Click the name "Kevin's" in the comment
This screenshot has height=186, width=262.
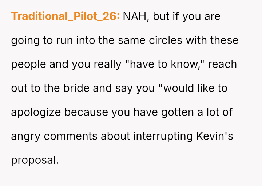[215, 136]
